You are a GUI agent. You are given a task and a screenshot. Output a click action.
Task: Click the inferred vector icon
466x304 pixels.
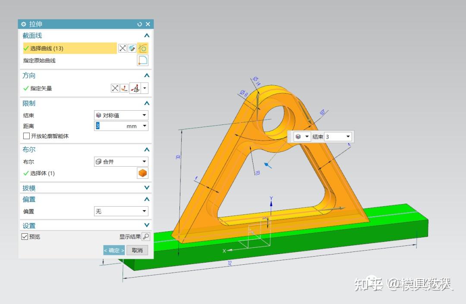click(x=135, y=88)
